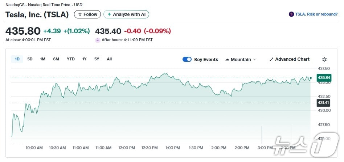The image size is (344, 162).
Task: Show the All time range
Action: tap(109, 59)
